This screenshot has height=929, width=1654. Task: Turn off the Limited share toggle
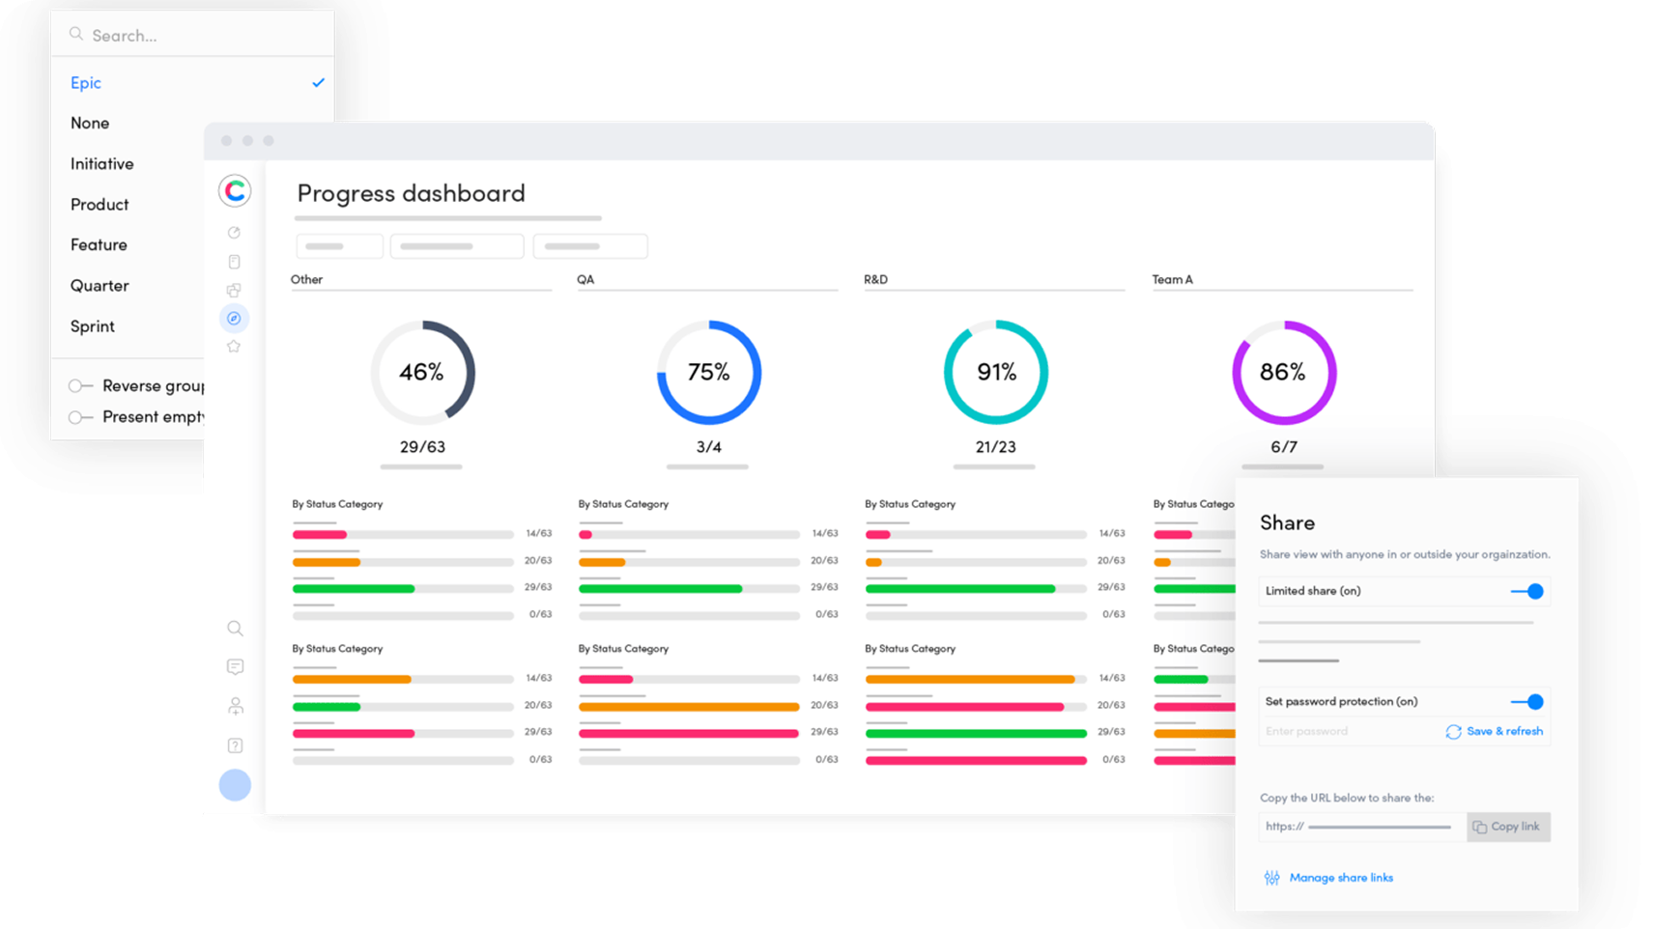click(x=1528, y=591)
